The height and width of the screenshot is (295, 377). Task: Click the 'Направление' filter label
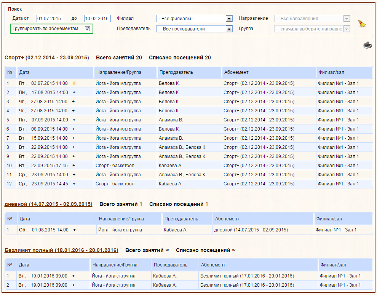click(253, 18)
